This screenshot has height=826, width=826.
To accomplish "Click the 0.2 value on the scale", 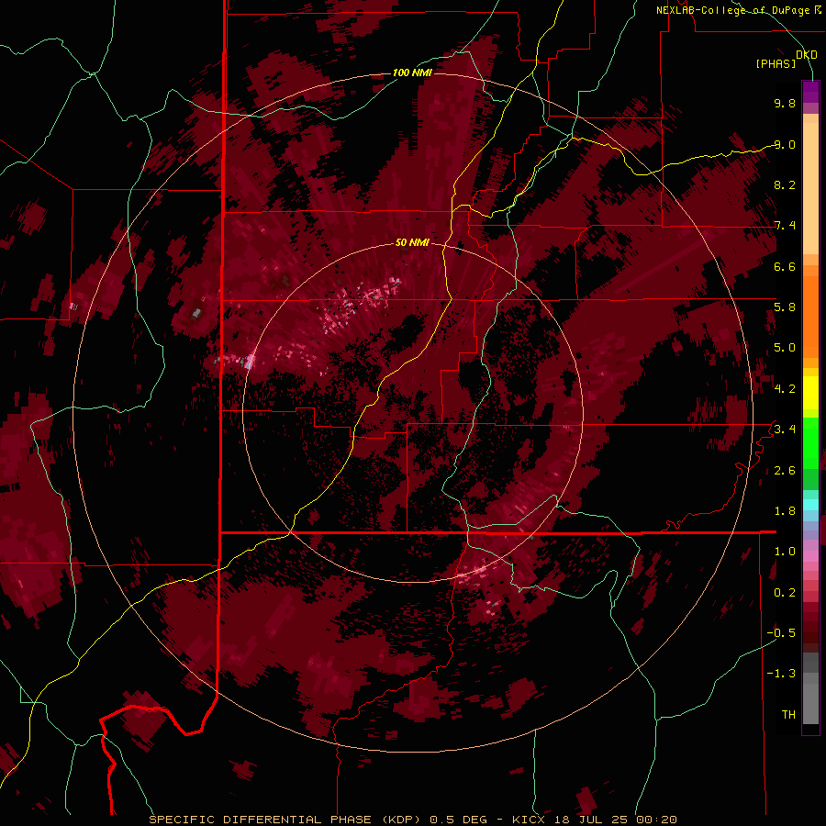I will [x=785, y=593].
